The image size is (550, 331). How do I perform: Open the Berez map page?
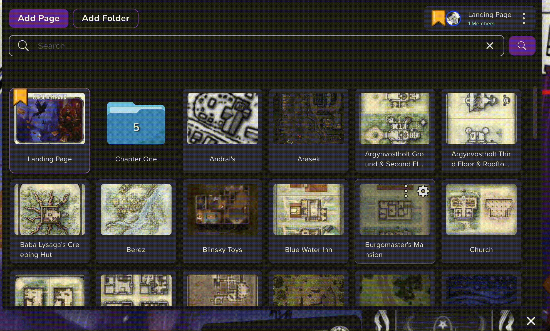tap(136, 209)
